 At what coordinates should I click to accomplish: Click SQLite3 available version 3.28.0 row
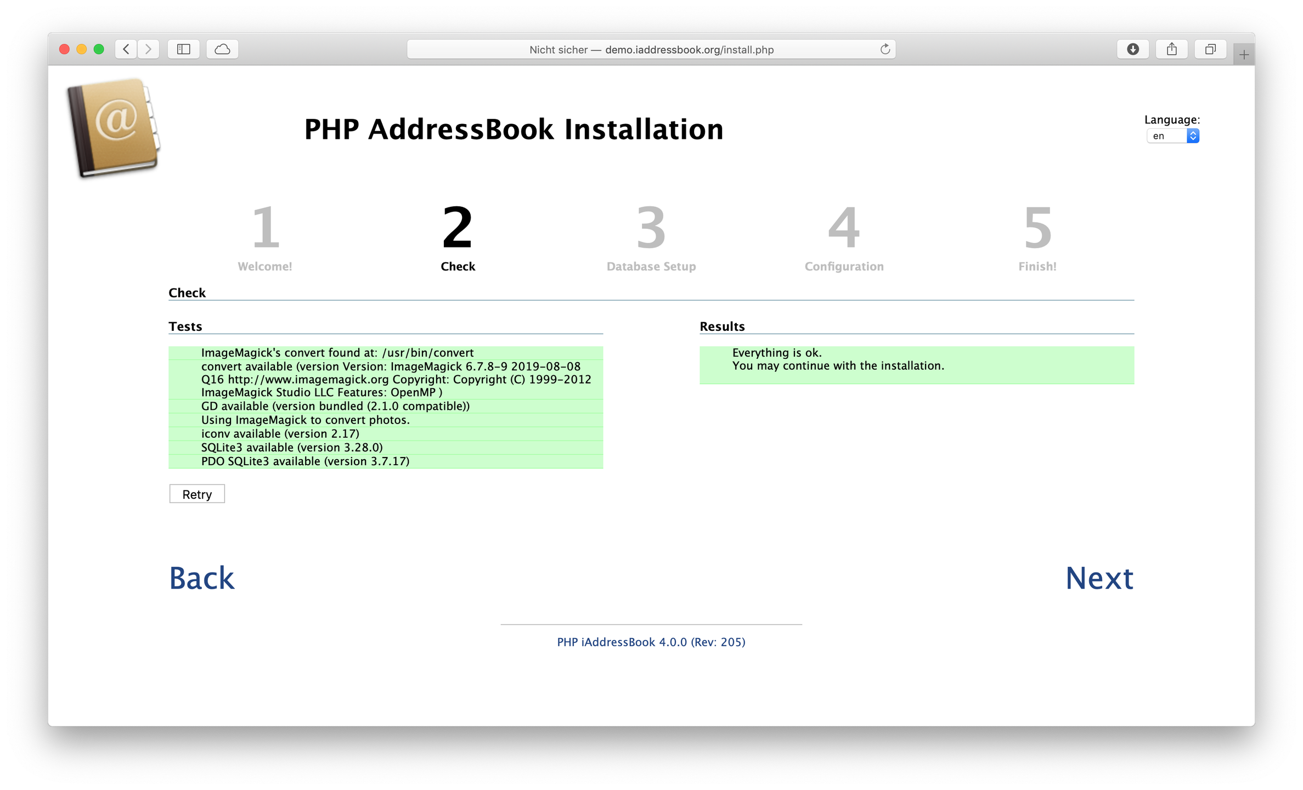386,447
